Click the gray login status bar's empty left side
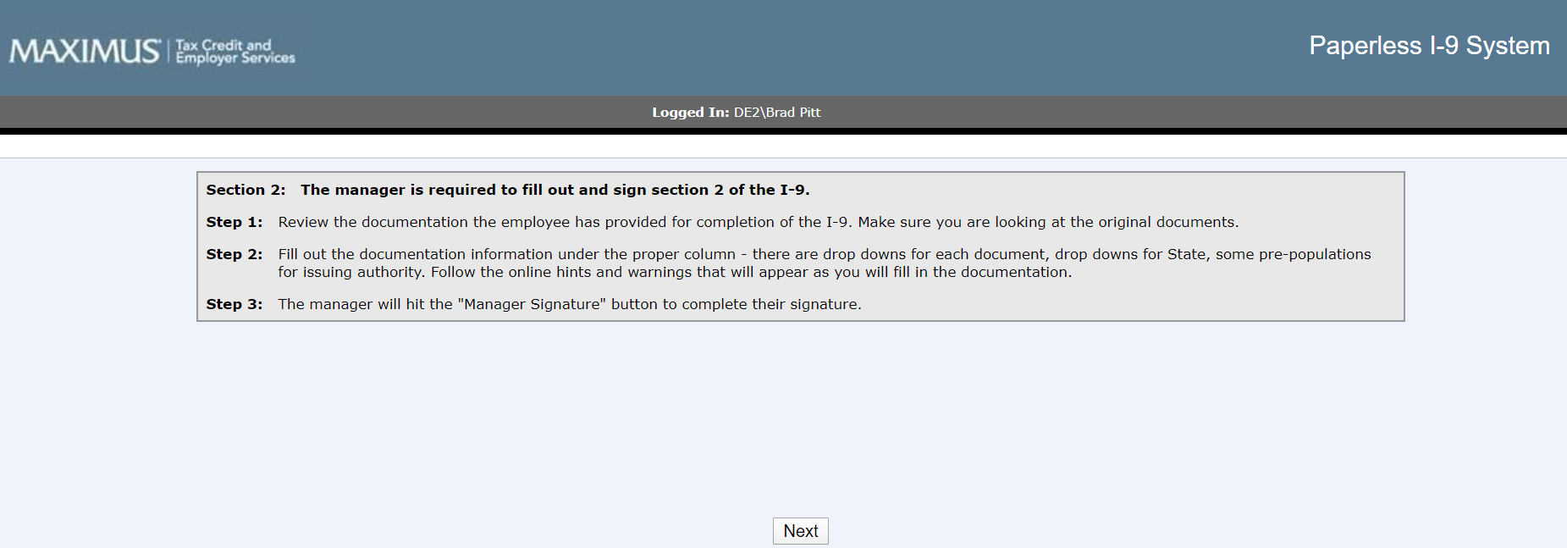 [x=254, y=112]
